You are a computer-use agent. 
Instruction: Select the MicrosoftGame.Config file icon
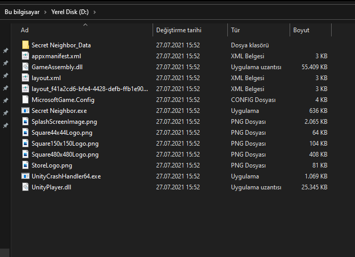click(25, 100)
